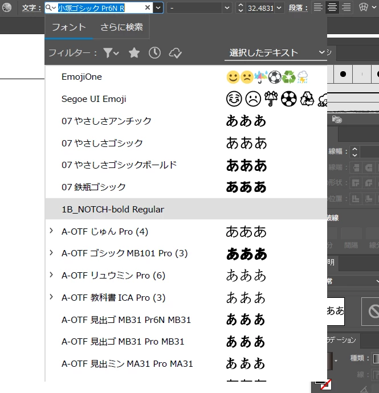Viewport: 379px width, 393px height.
Task: Click the font size stepper arrows
Action: coord(241,8)
